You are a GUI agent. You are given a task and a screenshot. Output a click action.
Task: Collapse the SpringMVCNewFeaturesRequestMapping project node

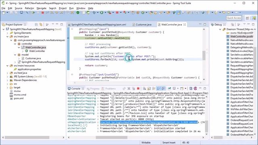pos(4,29)
